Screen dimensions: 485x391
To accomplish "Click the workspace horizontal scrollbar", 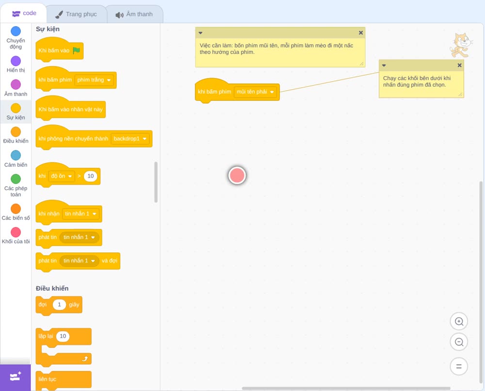I will point(346,388).
